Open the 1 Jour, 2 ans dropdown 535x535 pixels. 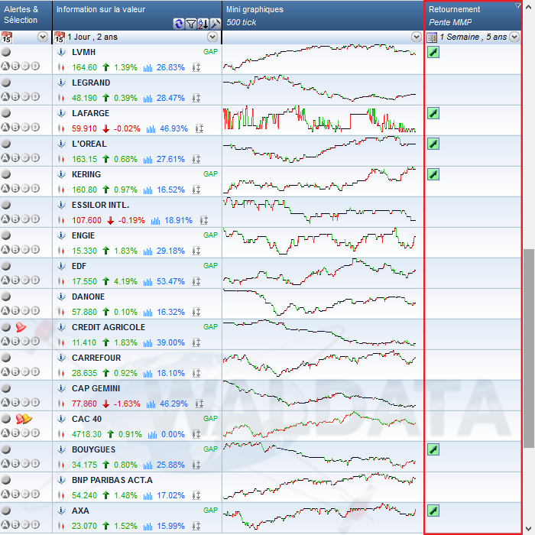212,37
